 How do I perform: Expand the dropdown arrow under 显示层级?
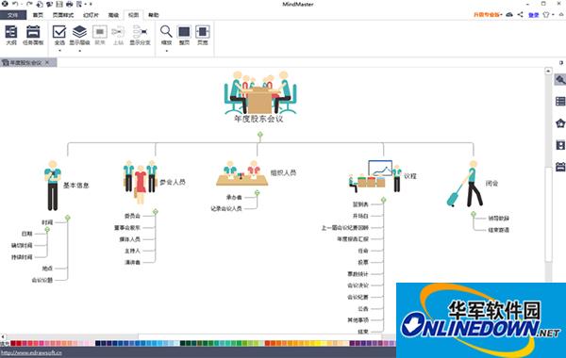tap(79, 51)
